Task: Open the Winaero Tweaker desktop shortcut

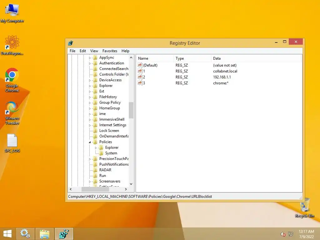Action: pyautogui.click(x=12, y=113)
